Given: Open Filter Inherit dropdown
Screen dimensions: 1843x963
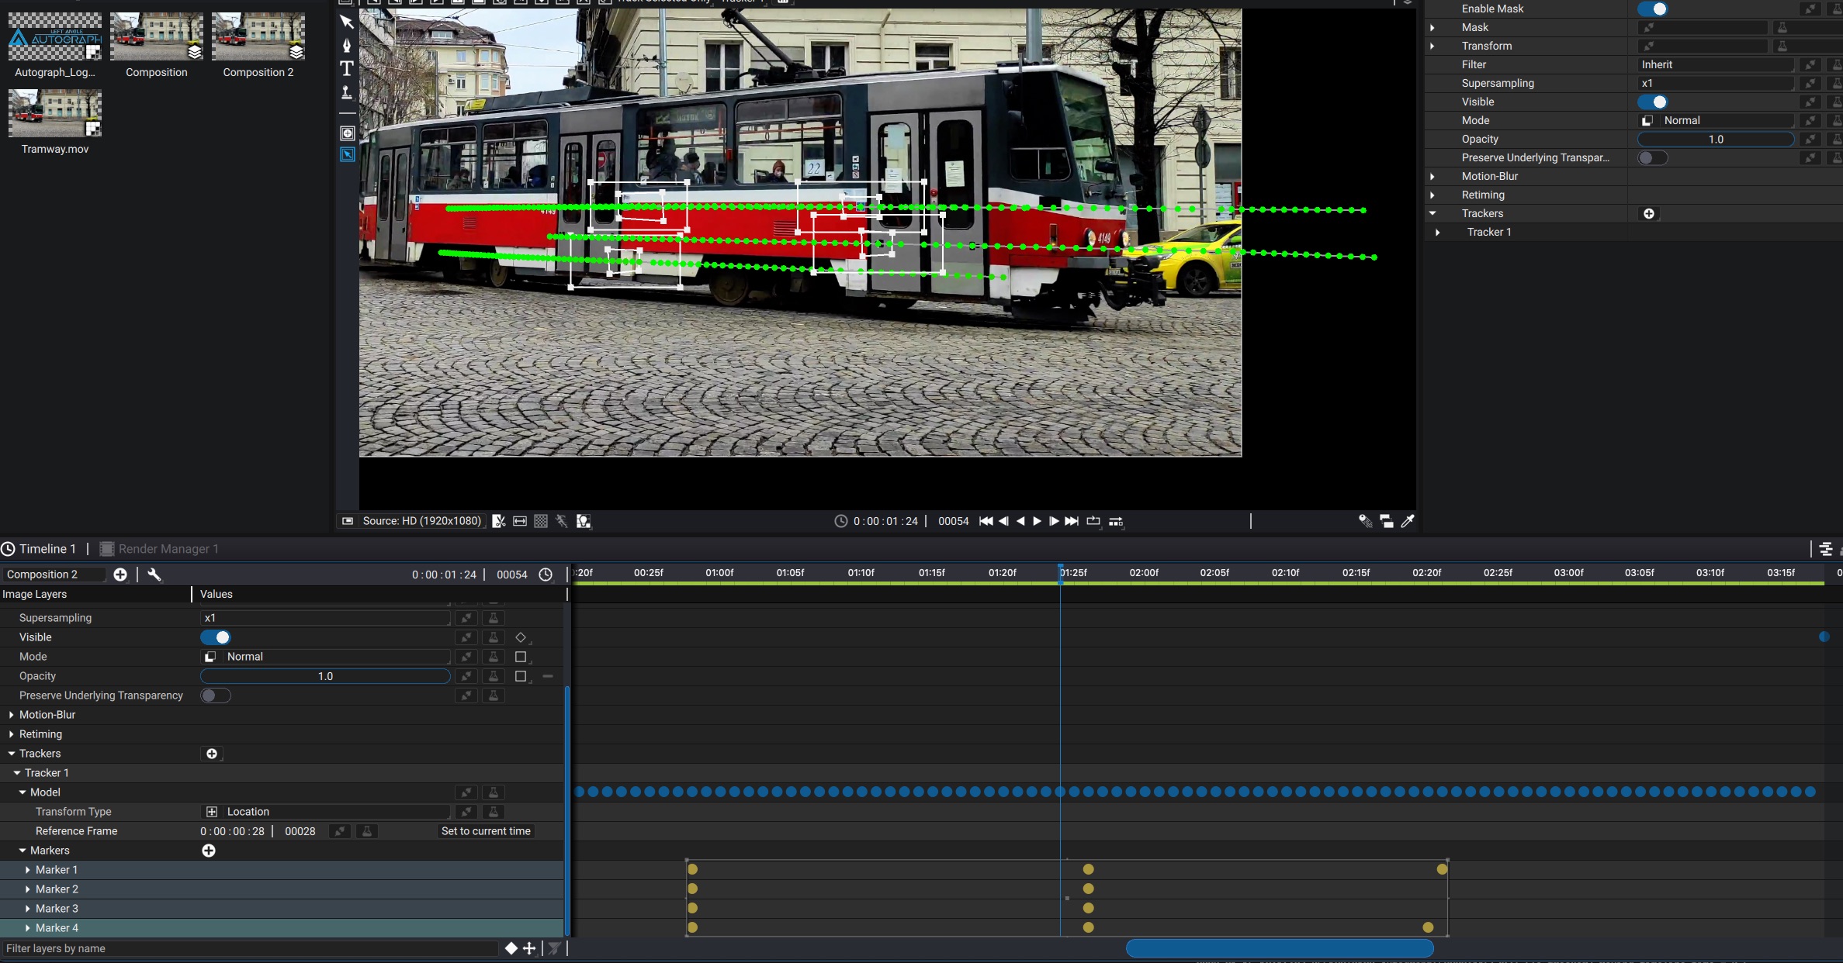Looking at the screenshot, I should [x=1715, y=64].
